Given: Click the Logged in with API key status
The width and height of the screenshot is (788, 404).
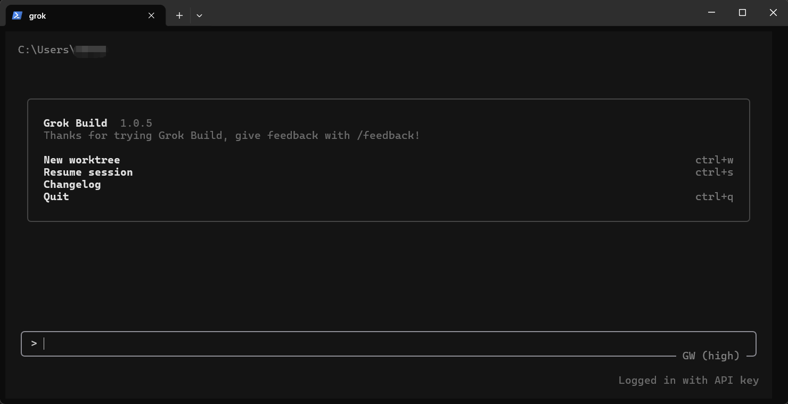Looking at the screenshot, I should click(688, 380).
